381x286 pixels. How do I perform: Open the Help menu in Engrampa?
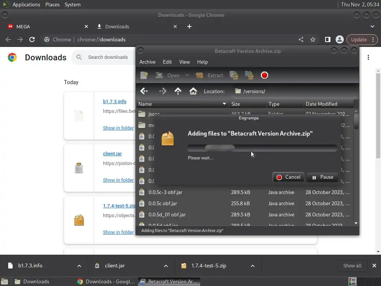point(202,62)
